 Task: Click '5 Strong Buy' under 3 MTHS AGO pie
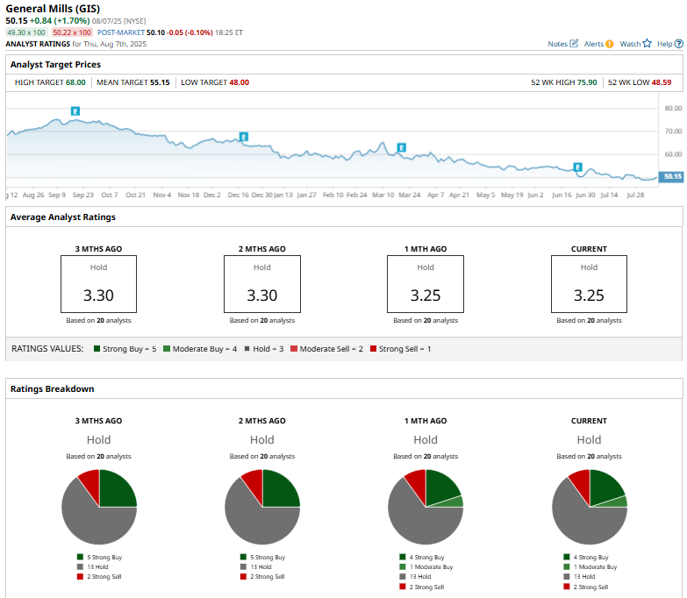coord(104,558)
